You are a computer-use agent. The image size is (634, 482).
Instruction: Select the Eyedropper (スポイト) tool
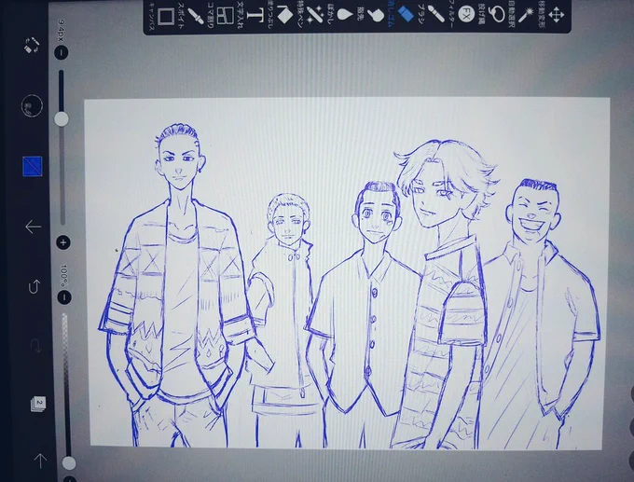(x=192, y=16)
